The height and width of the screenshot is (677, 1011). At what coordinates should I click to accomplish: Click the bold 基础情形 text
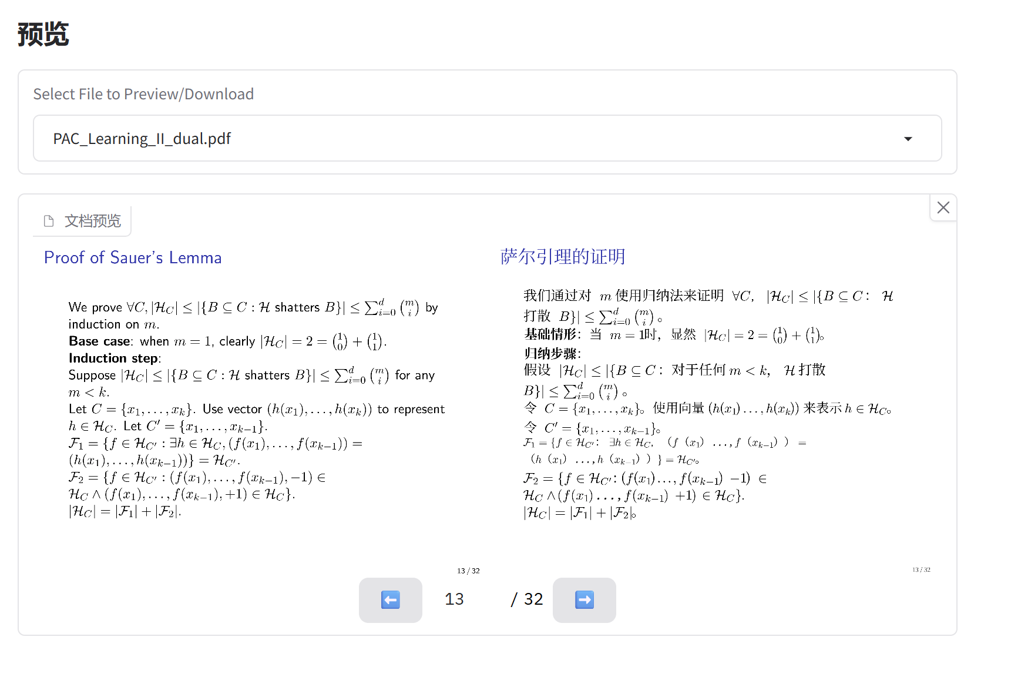click(x=551, y=334)
